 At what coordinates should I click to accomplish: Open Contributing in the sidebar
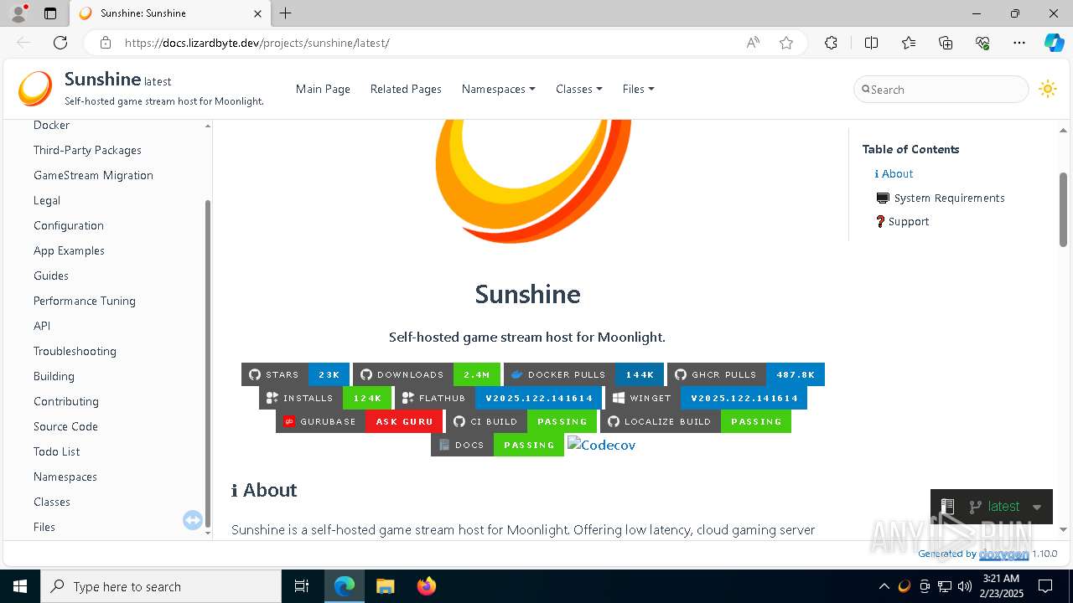pos(66,401)
